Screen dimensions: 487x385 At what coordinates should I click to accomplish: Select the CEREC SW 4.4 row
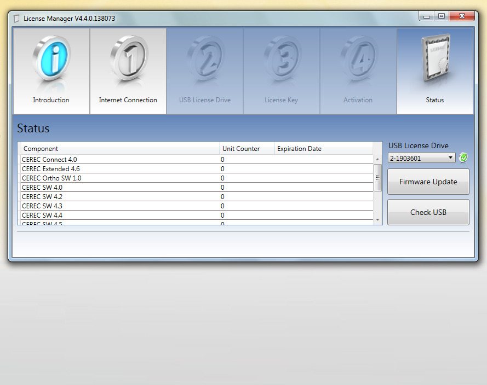pyautogui.click(x=197, y=215)
